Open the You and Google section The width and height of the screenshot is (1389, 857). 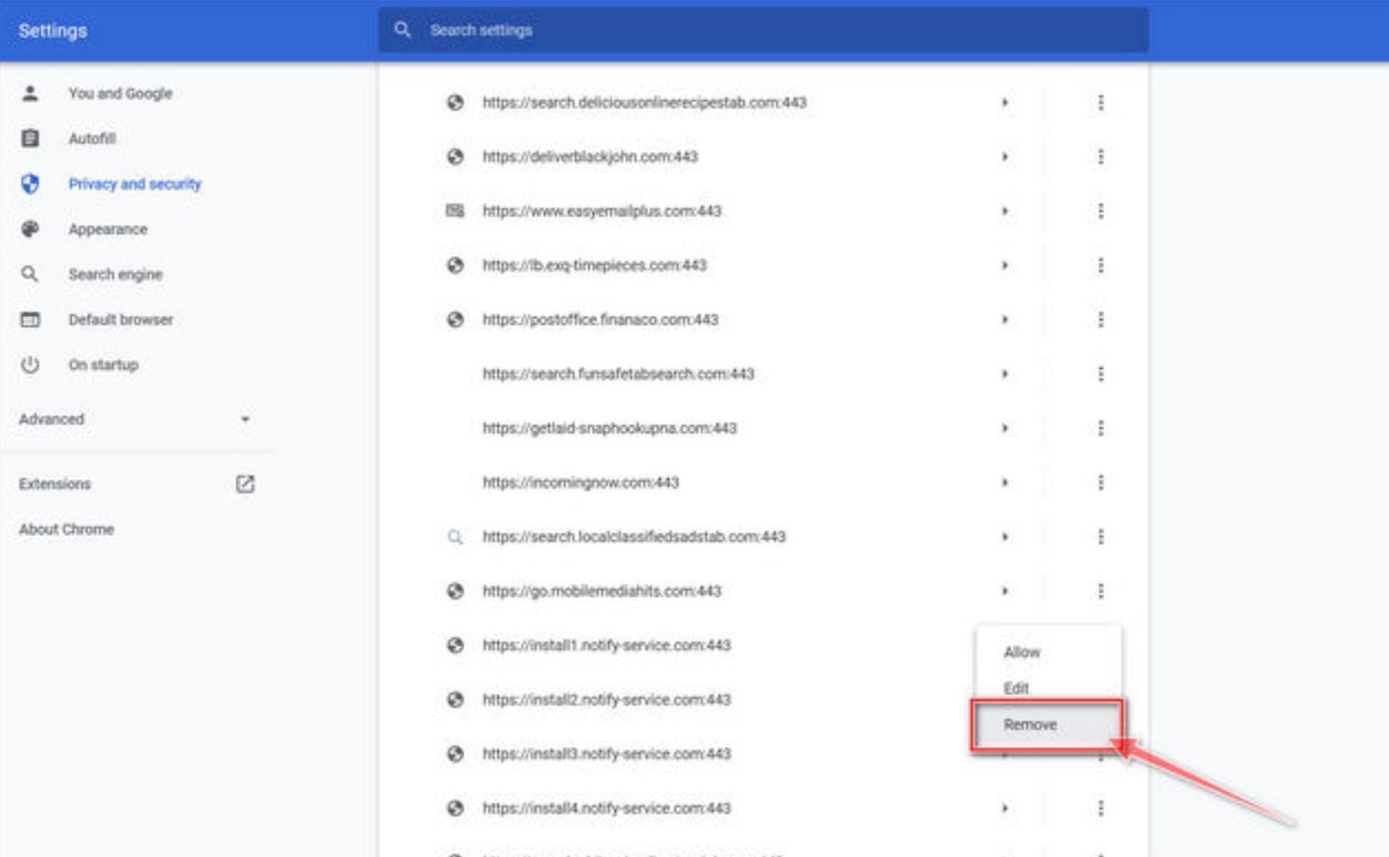(x=120, y=93)
